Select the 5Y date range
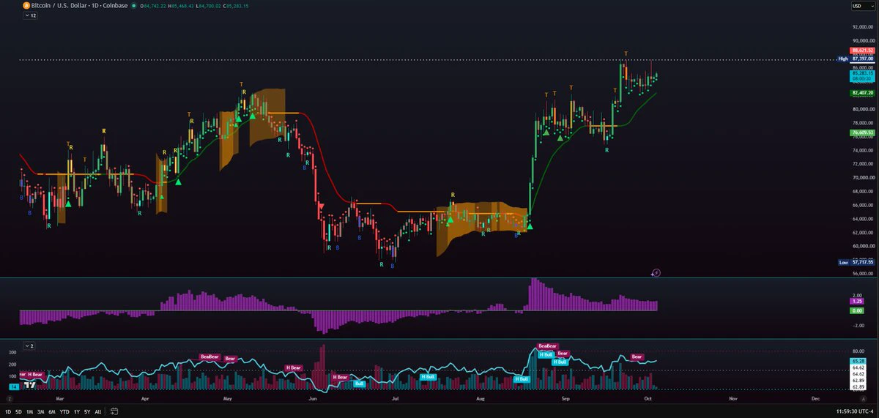879x418 pixels. 87,411
